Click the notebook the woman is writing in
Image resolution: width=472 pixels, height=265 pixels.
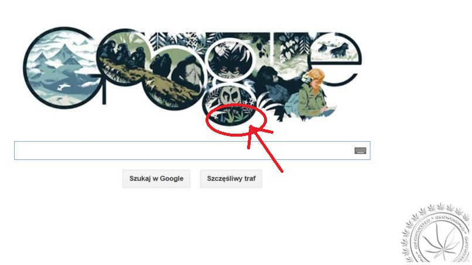tap(330, 109)
